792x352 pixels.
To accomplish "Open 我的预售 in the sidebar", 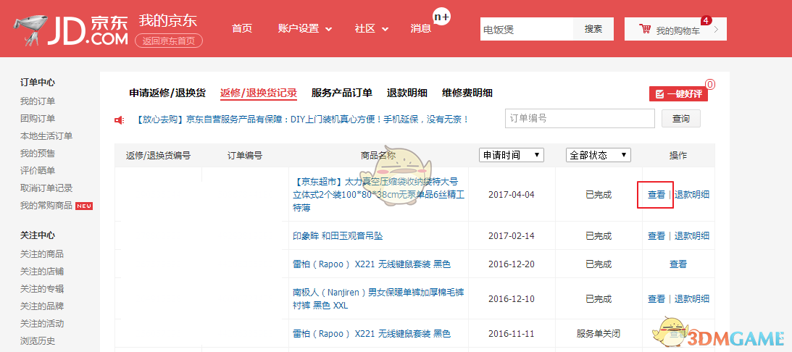I will pos(38,154).
